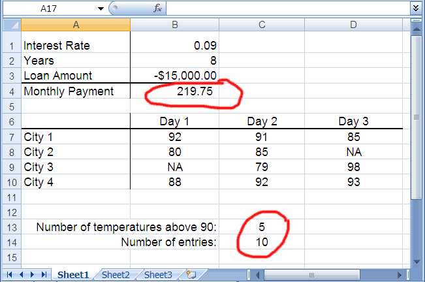Expand the formula bar

tap(416, 8)
